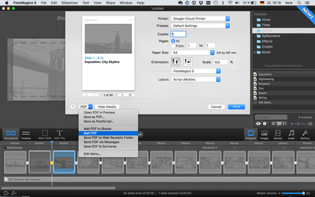
Task: Open the Layout Script (Mobile) dropdown
Action: click(196, 79)
